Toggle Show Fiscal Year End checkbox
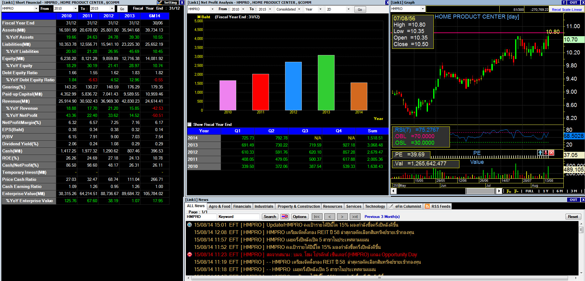 [x=190, y=125]
